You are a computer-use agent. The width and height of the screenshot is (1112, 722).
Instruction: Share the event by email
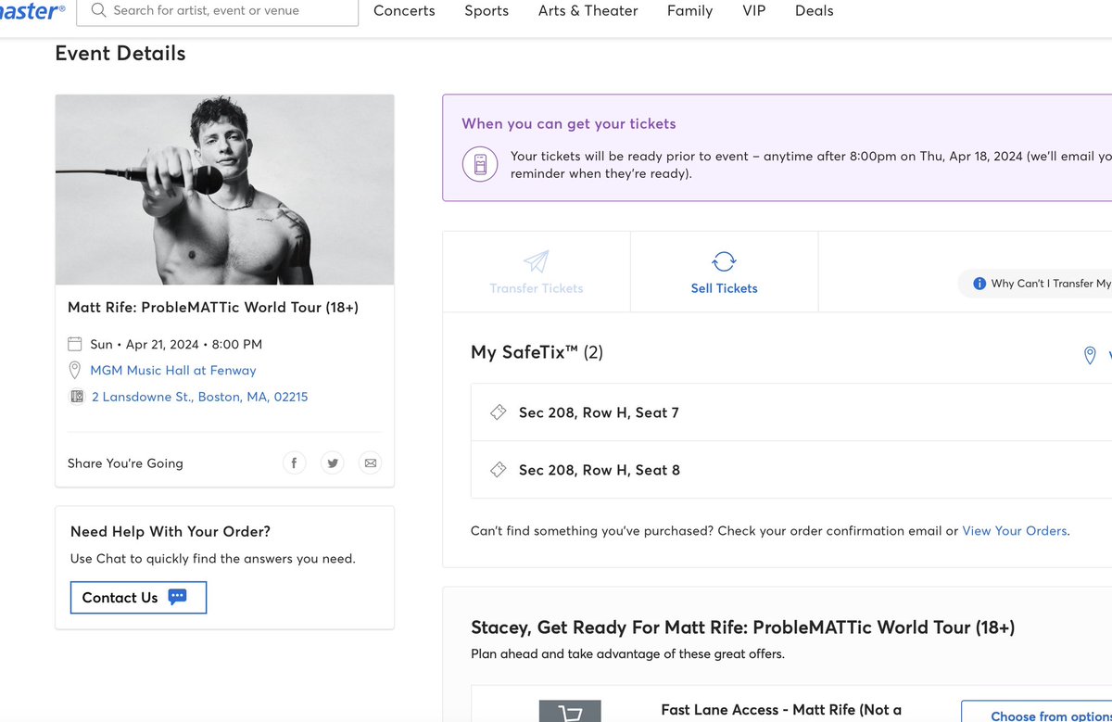click(x=371, y=462)
